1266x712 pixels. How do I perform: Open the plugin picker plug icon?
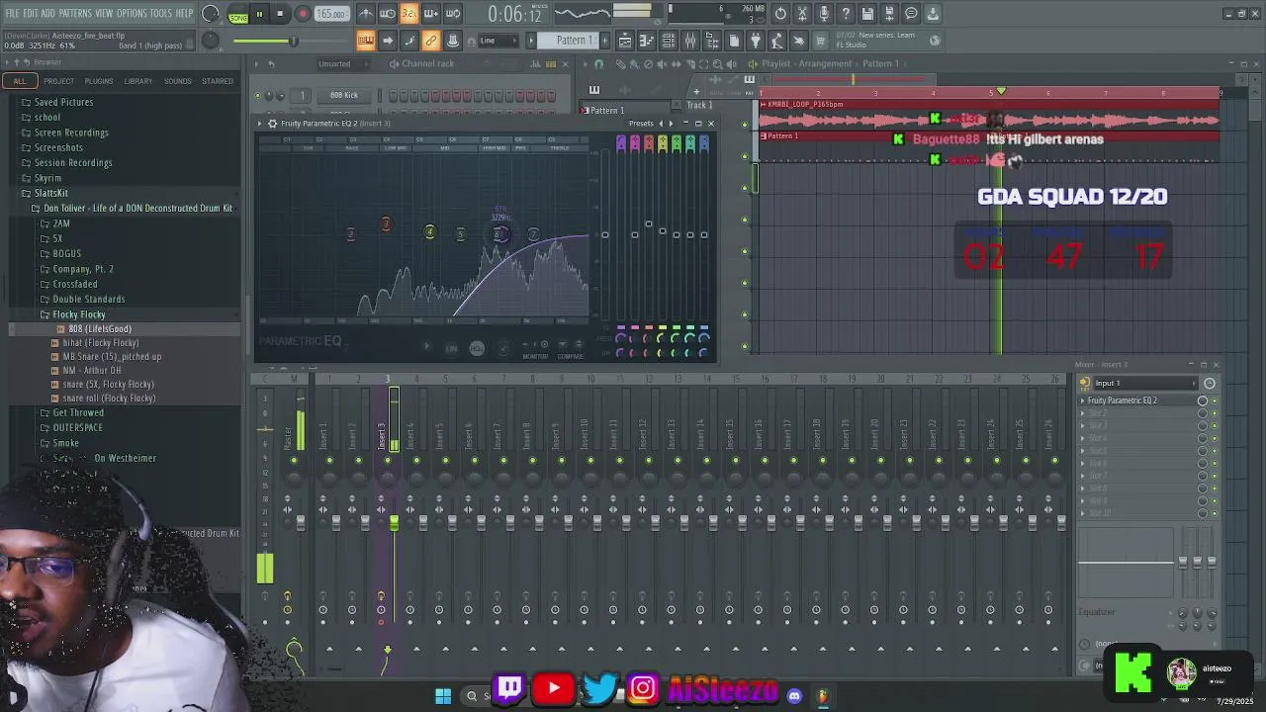755,41
